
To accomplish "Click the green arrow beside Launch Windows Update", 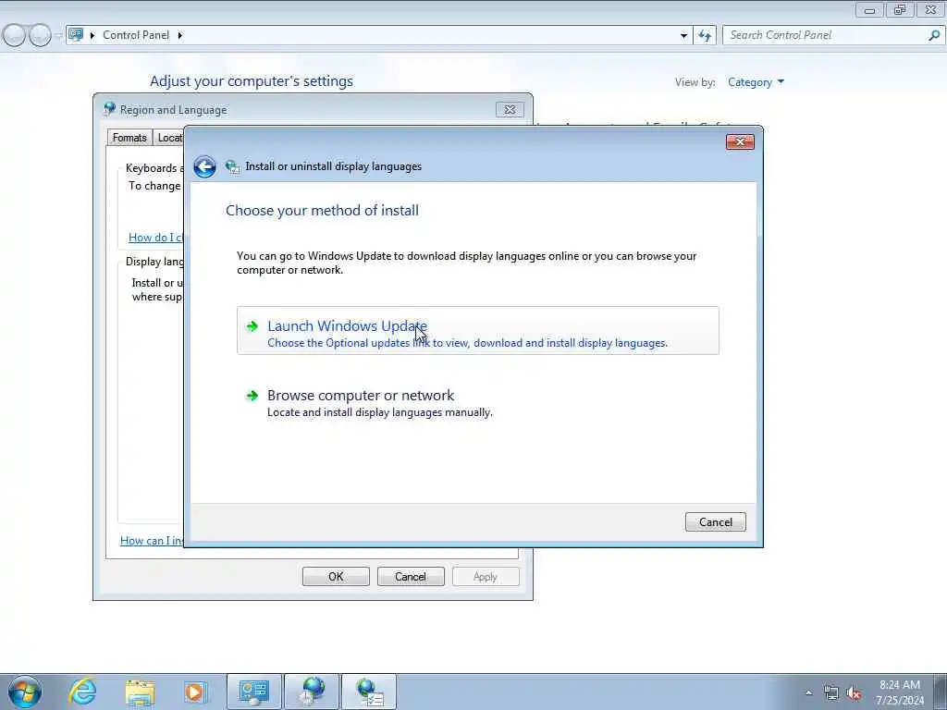I will (252, 326).
